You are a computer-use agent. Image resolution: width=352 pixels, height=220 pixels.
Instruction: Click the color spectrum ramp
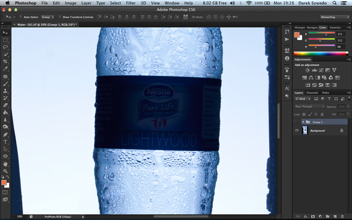click(321, 54)
